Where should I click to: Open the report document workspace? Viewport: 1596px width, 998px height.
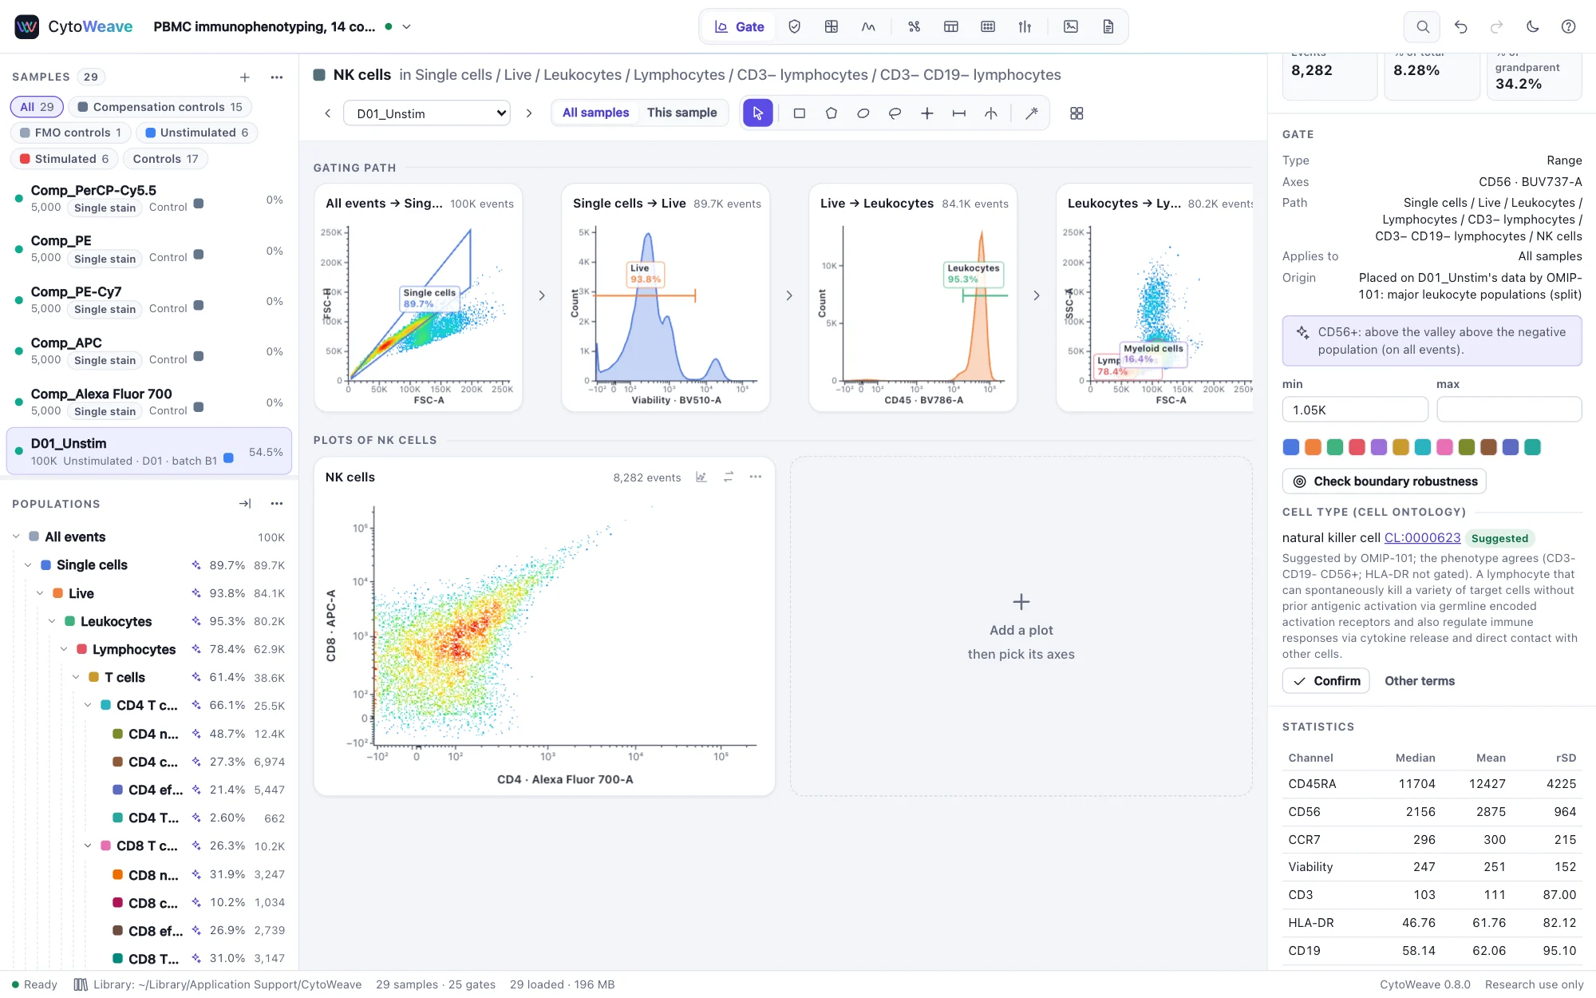coord(1108,26)
